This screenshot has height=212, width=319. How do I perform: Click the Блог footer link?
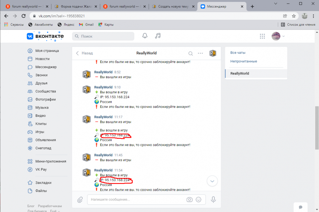tap(31, 206)
